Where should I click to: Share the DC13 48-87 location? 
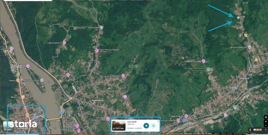pos(153,126)
